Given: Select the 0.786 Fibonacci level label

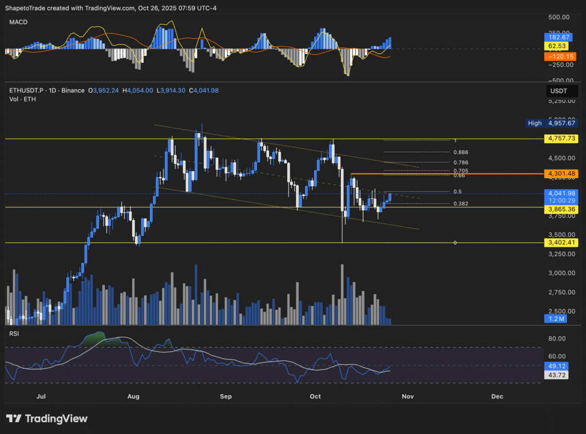Looking at the screenshot, I should coord(461,162).
